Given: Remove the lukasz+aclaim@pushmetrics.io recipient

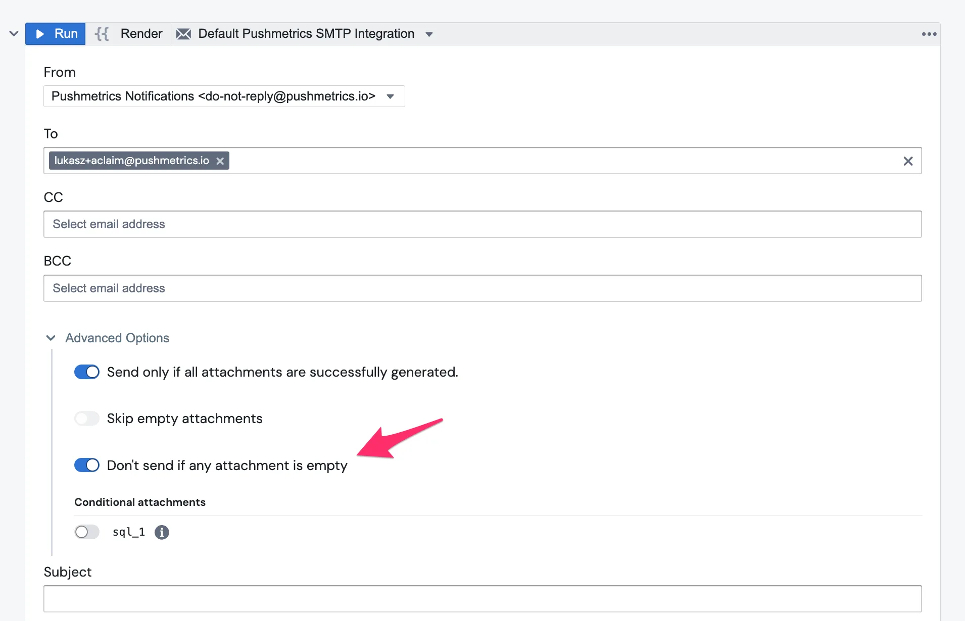Looking at the screenshot, I should [x=220, y=161].
